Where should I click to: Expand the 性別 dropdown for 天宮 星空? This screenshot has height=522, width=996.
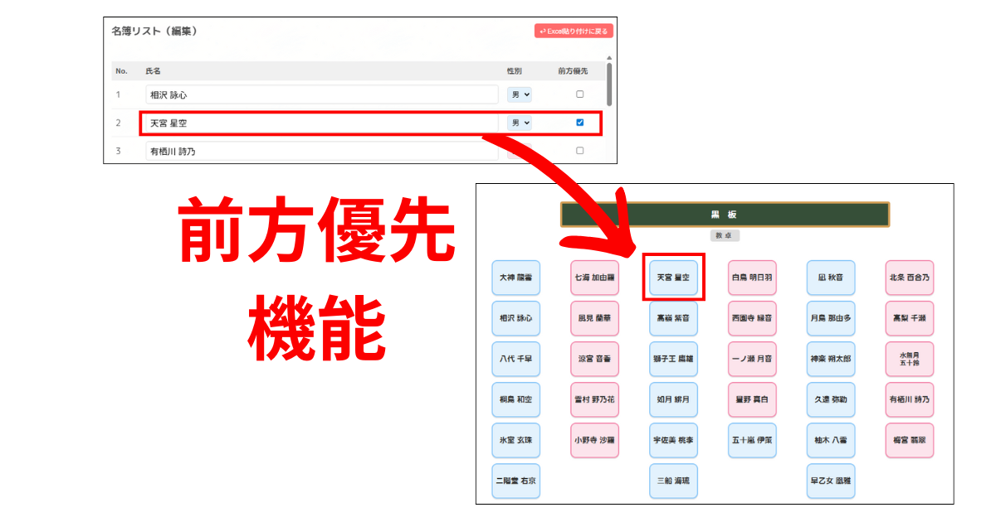click(x=520, y=123)
